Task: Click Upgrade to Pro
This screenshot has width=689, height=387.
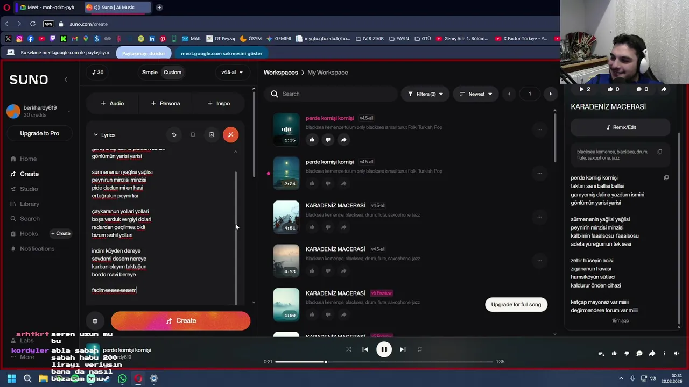Action: pos(39,133)
